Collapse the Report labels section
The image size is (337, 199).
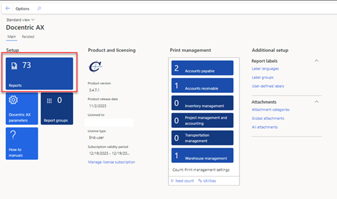click(317, 61)
